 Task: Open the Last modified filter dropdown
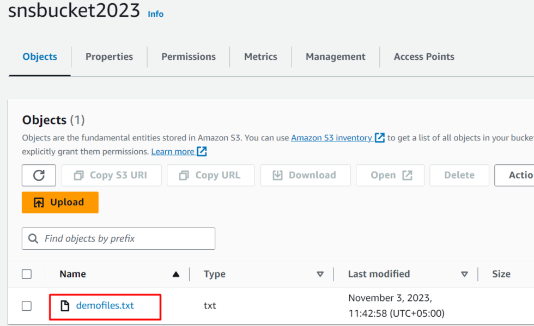coord(465,274)
